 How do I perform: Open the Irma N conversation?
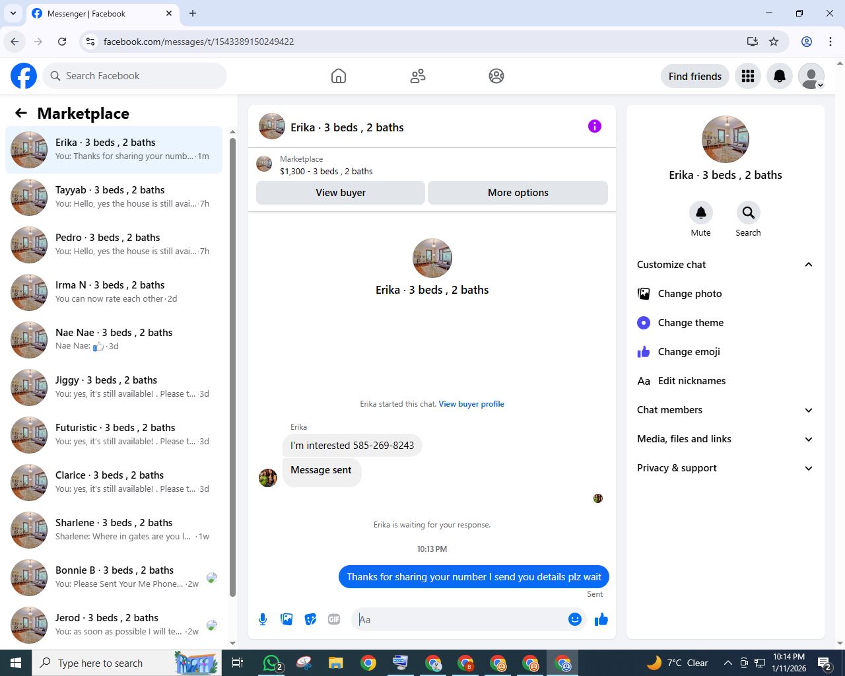click(114, 292)
